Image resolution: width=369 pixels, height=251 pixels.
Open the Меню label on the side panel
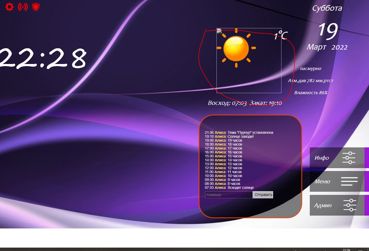[322, 181]
